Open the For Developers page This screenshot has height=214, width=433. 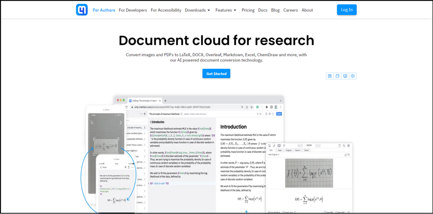click(x=133, y=10)
